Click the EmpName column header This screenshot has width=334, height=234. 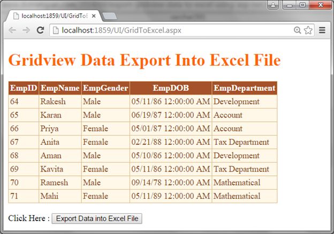point(60,88)
